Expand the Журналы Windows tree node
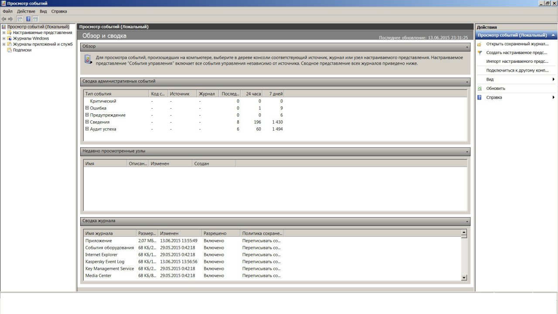Screen dimensions: 558x314 (4, 38)
